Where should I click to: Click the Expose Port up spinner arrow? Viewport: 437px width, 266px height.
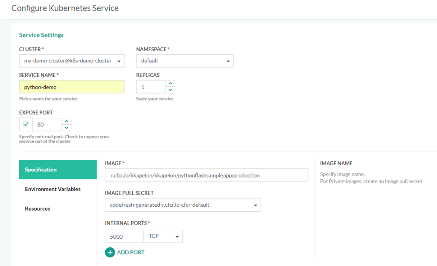point(67,121)
